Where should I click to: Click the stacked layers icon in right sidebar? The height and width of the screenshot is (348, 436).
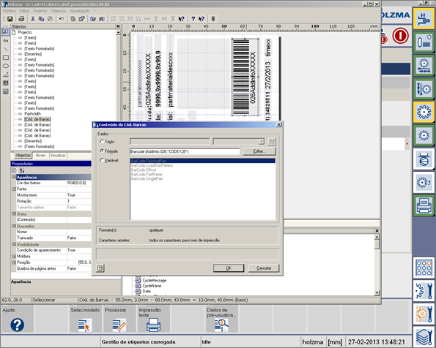tap(424, 337)
